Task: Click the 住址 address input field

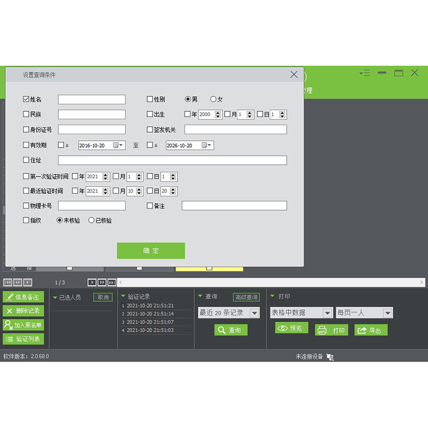Action: click(172, 160)
